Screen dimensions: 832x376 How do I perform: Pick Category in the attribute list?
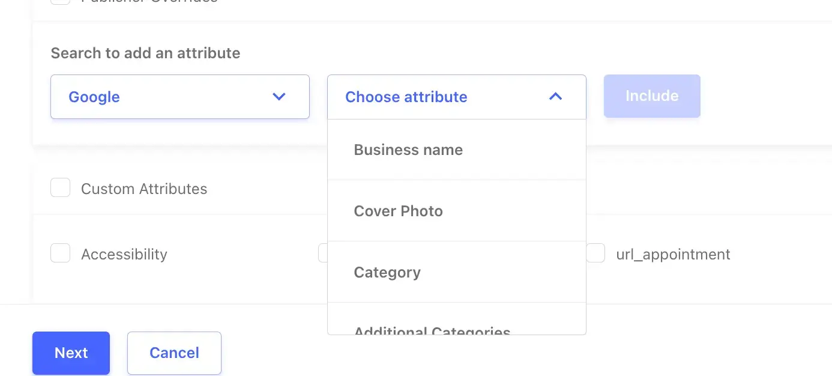(x=387, y=272)
